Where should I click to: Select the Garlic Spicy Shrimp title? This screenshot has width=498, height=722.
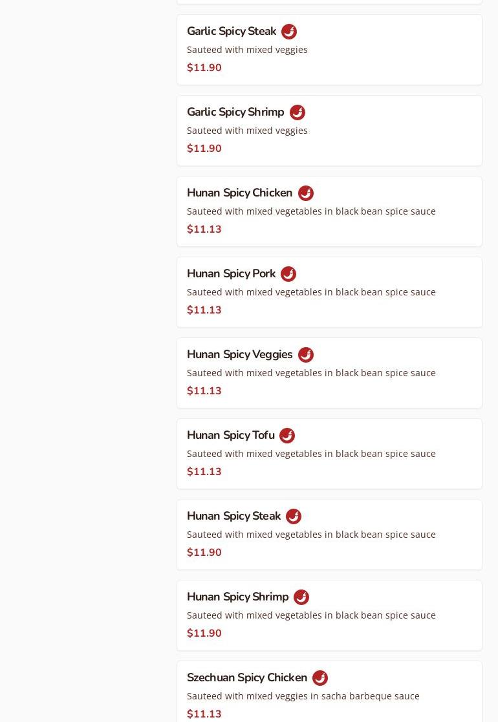pyautogui.click(x=235, y=112)
